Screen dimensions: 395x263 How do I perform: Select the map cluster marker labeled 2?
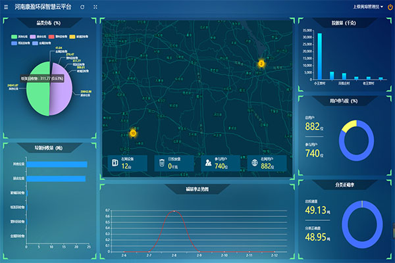point(261,64)
